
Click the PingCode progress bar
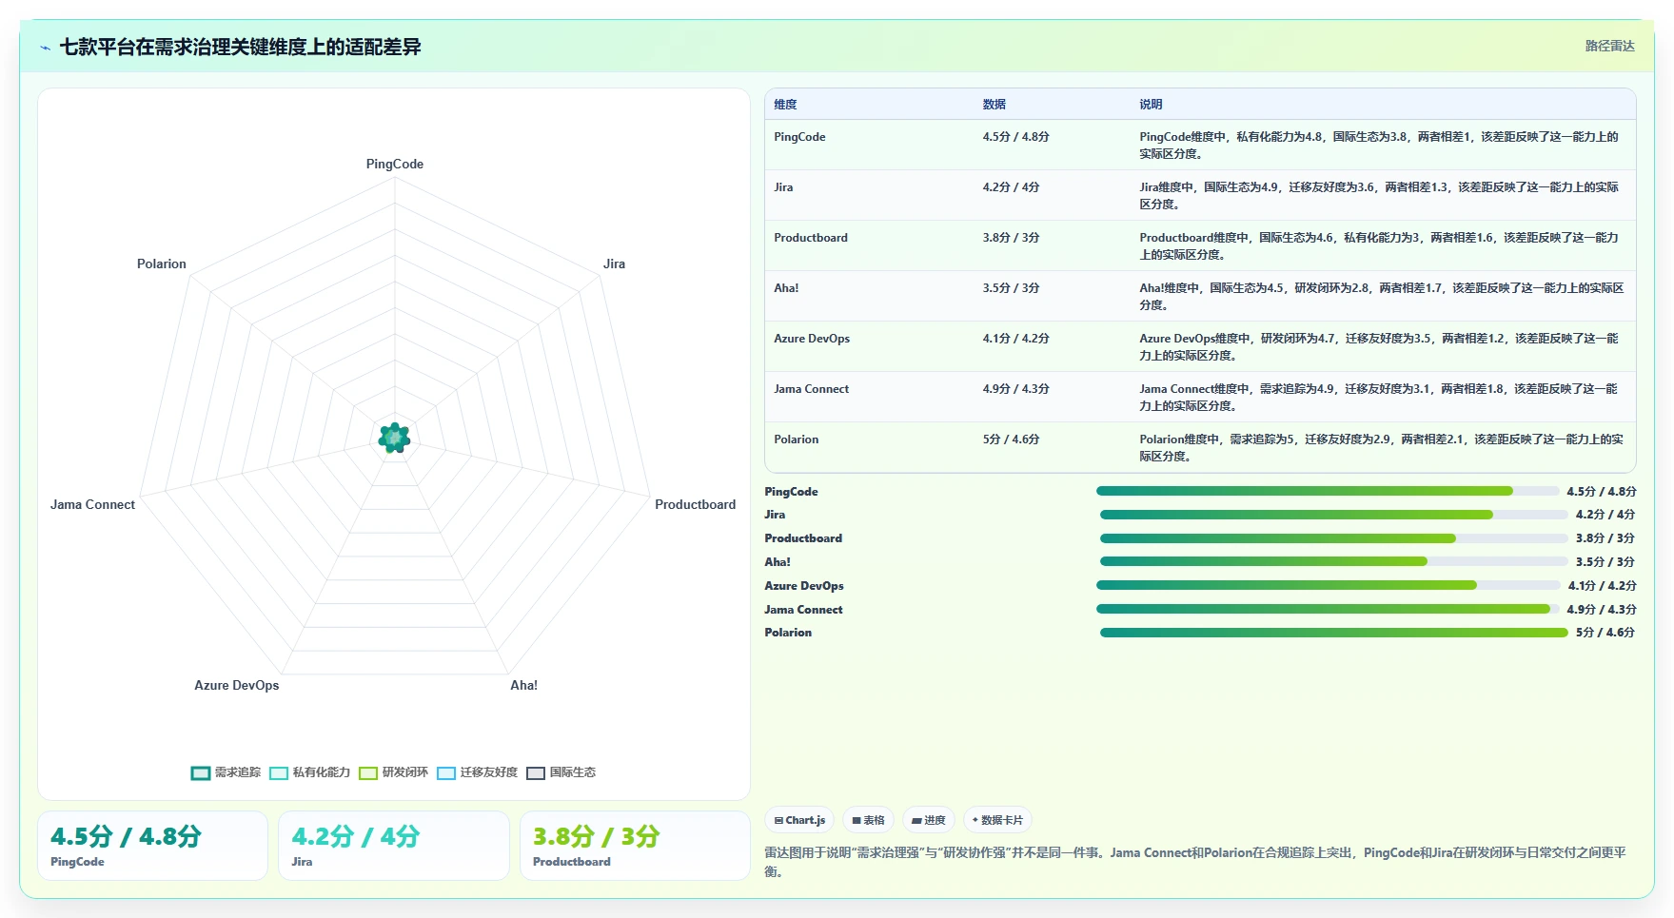(x=1328, y=491)
